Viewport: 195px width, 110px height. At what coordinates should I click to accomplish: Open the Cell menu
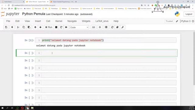coord(48,21)
